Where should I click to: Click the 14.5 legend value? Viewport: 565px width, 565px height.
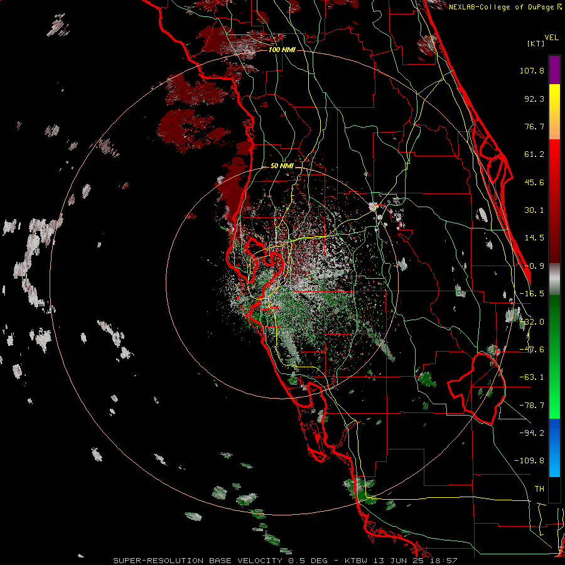(534, 238)
